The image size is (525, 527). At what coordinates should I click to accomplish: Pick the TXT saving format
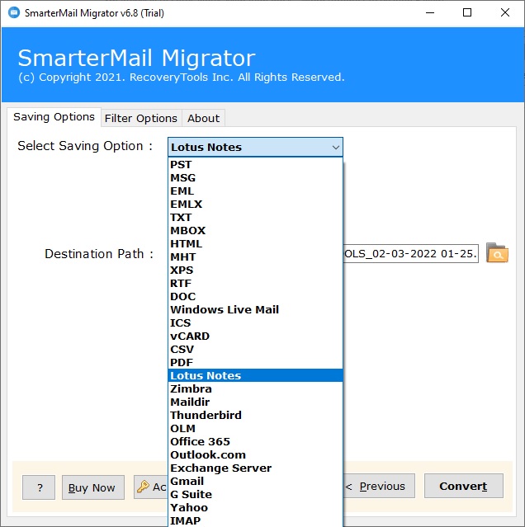click(255, 218)
